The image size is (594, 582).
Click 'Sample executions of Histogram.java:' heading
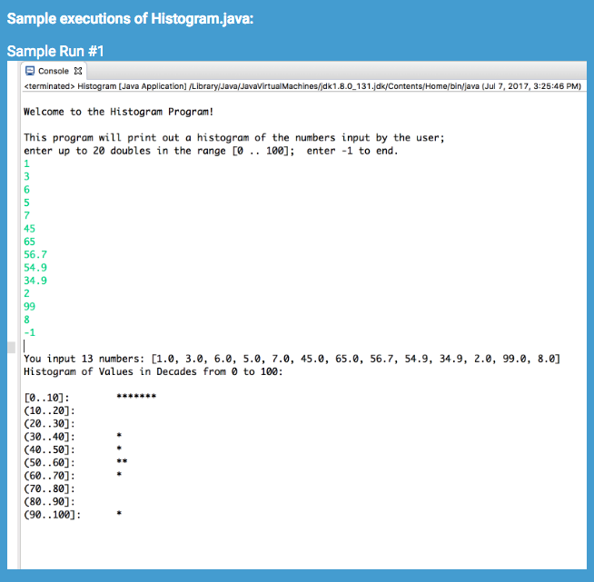(130, 18)
